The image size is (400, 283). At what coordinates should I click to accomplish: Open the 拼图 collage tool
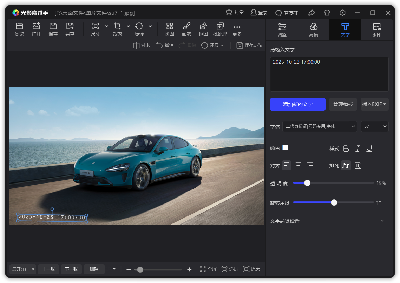(170, 29)
